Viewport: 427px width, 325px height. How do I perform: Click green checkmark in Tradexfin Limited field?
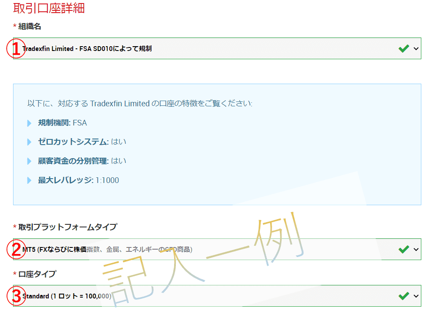[404, 48]
